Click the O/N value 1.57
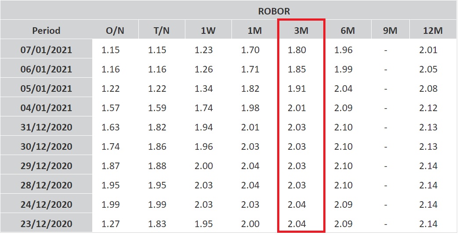This screenshot has width=459, height=235. point(111,108)
